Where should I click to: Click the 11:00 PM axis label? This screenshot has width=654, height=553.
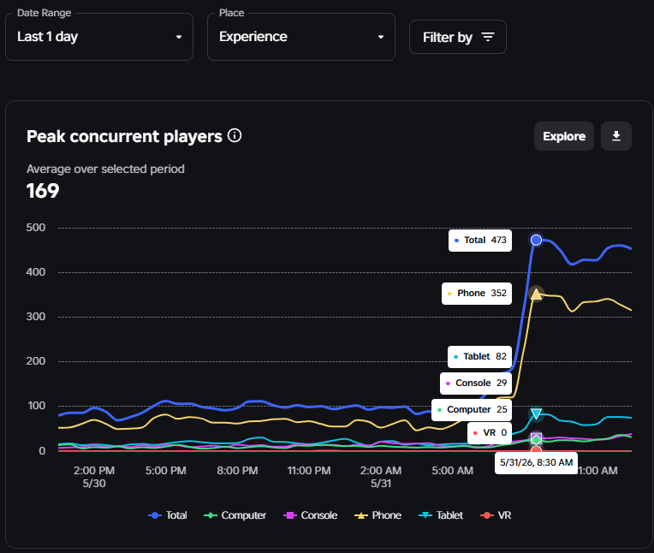point(309,471)
